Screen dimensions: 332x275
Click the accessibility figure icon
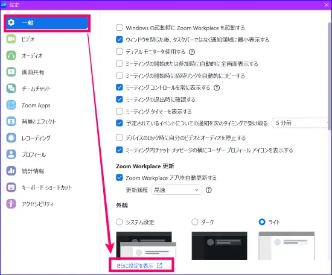tap(11, 204)
